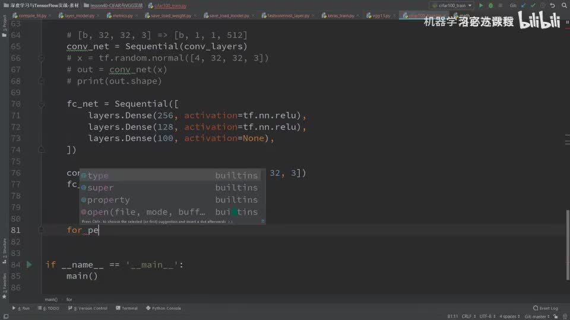Screen dimensions: 570x320
Task: Click the Stop run button
Action: click(500, 5)
